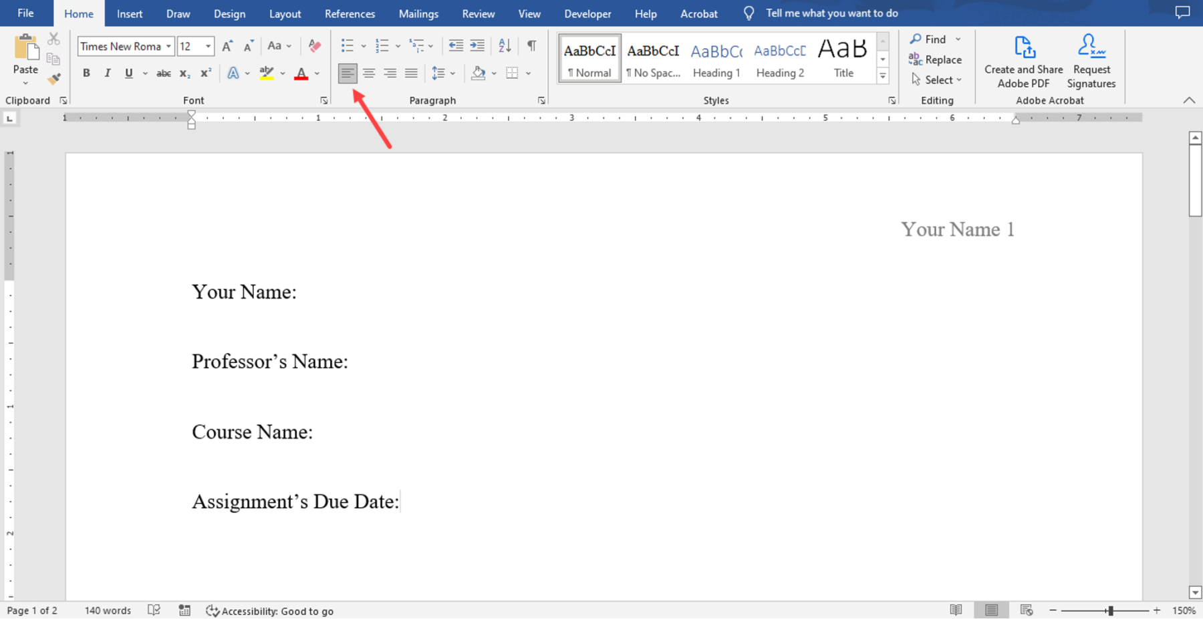Click Create and Share Adobe PDF
Viewport: 1203px width, 619px height.
click(1023, 61)
